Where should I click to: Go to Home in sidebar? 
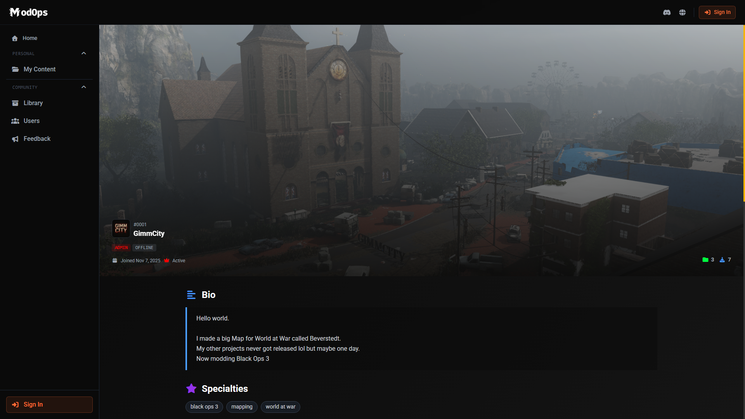[30, 38]
